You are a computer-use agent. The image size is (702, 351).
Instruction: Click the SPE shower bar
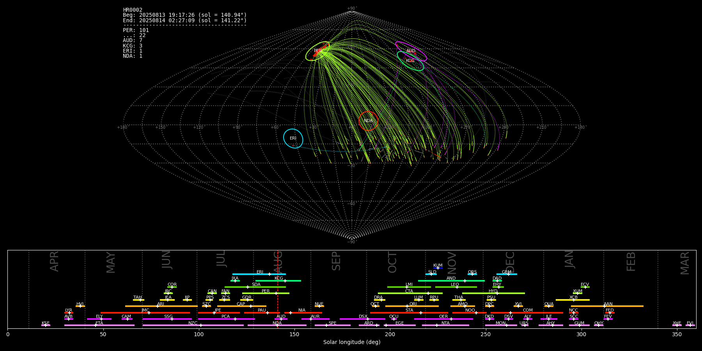[333, 325]
